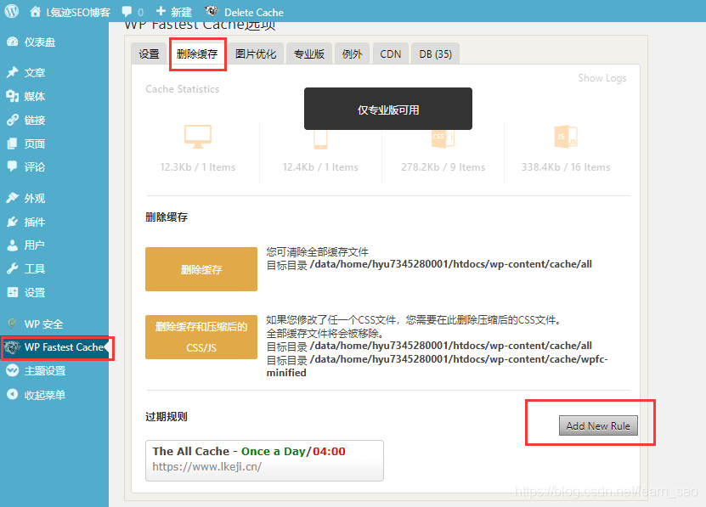Open the 文章 menu label

point(35,72)
